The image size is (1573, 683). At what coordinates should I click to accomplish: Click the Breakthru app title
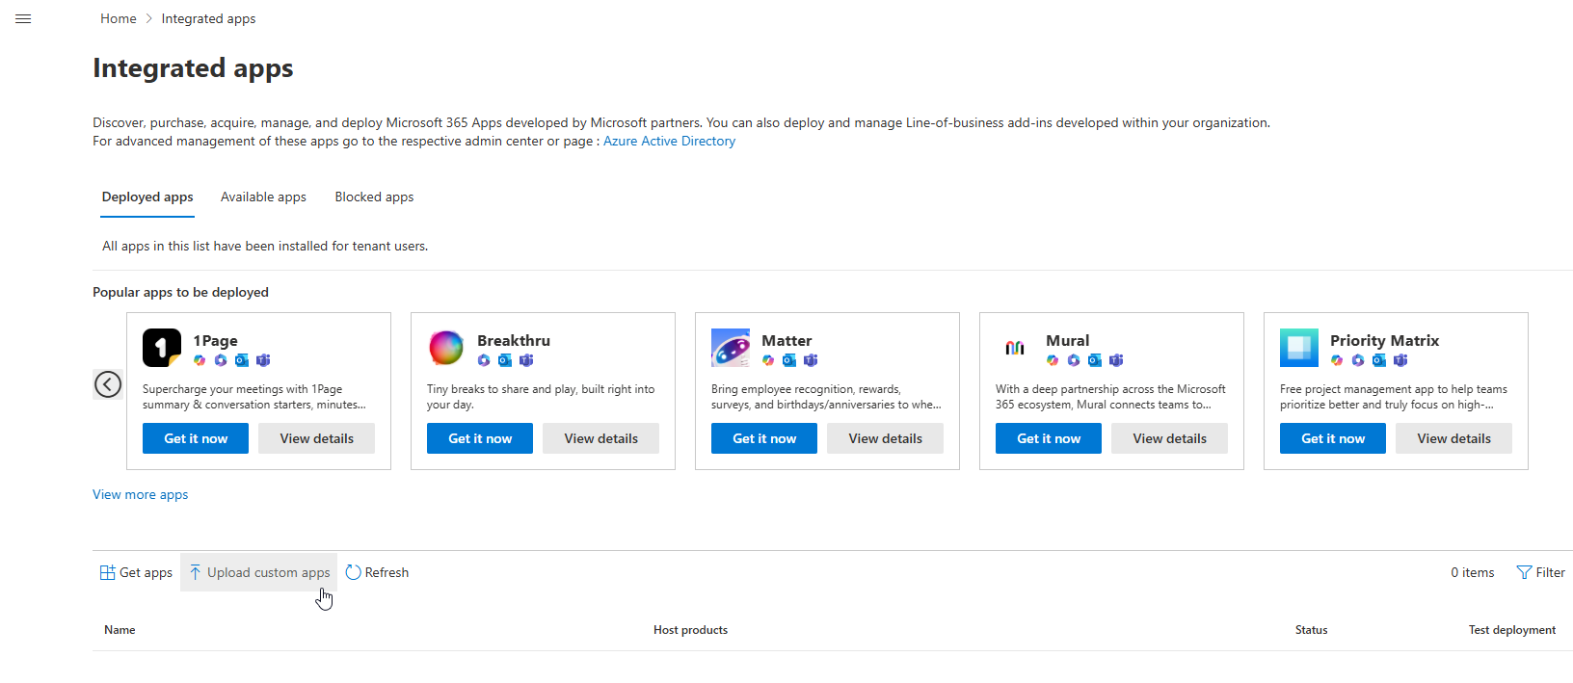click(x=514, y=340)
